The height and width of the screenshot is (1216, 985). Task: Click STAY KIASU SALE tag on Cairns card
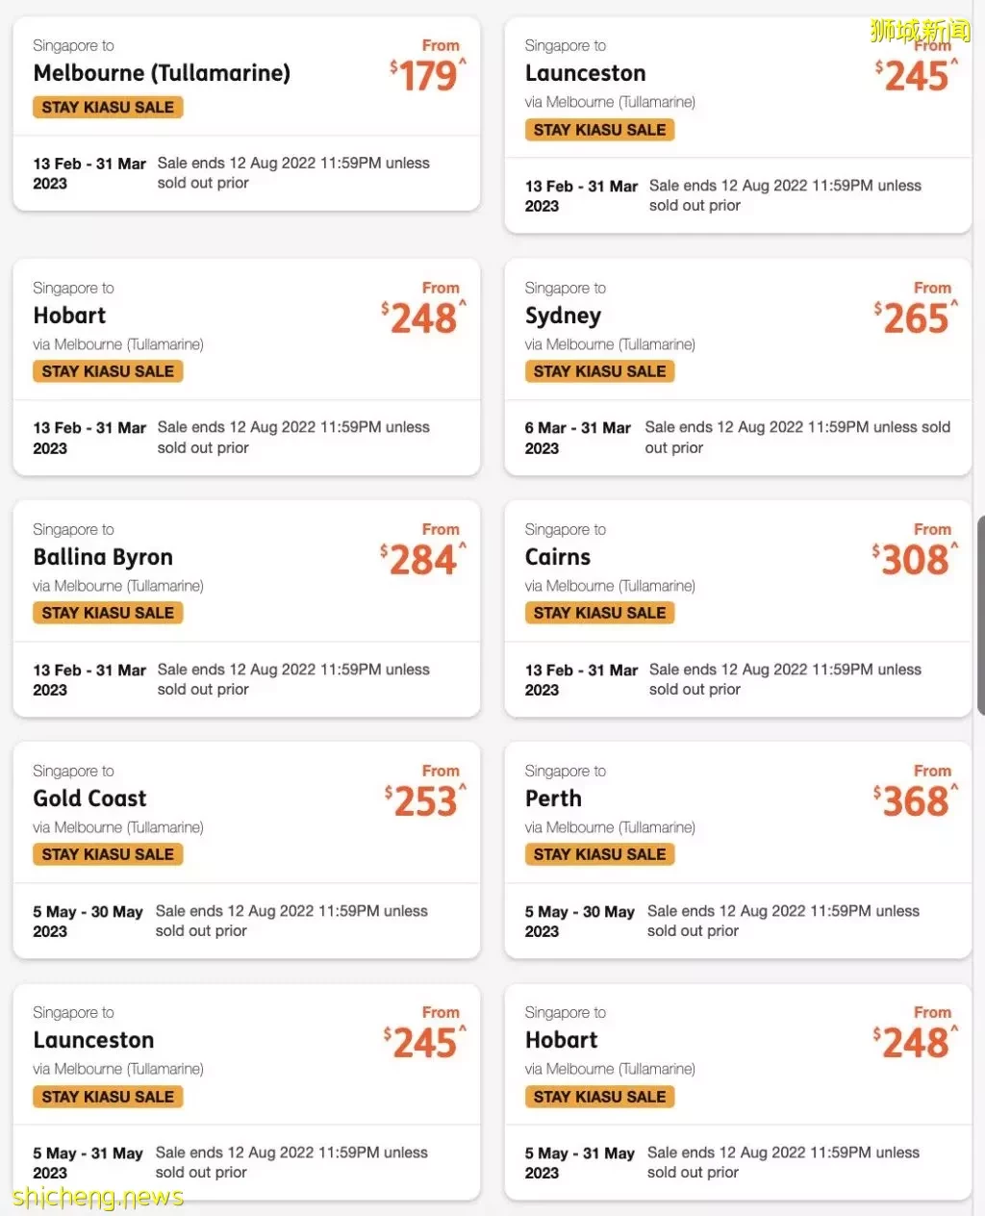click(x=599, y=613)
